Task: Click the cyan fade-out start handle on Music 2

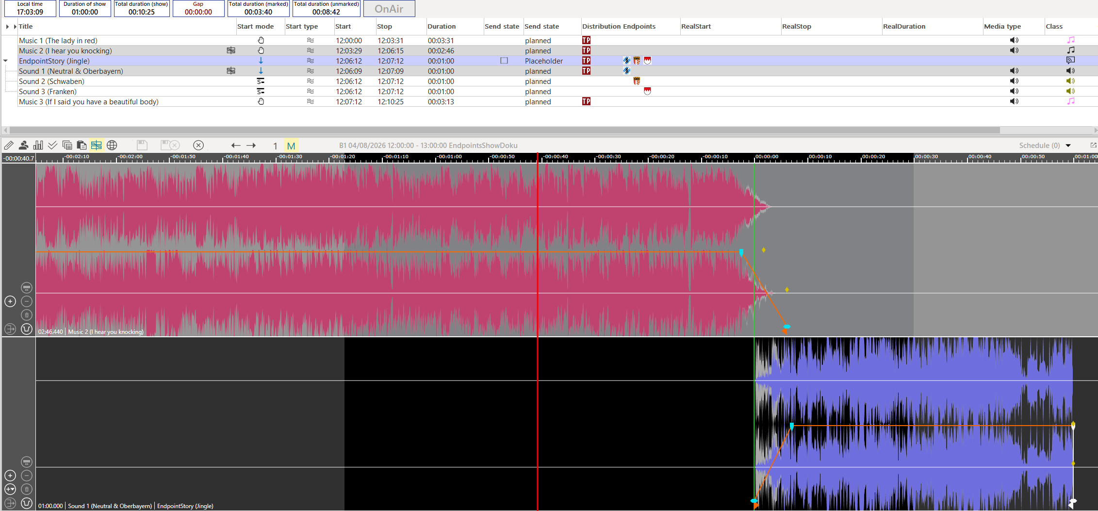Action: click(x=741, y=252)
